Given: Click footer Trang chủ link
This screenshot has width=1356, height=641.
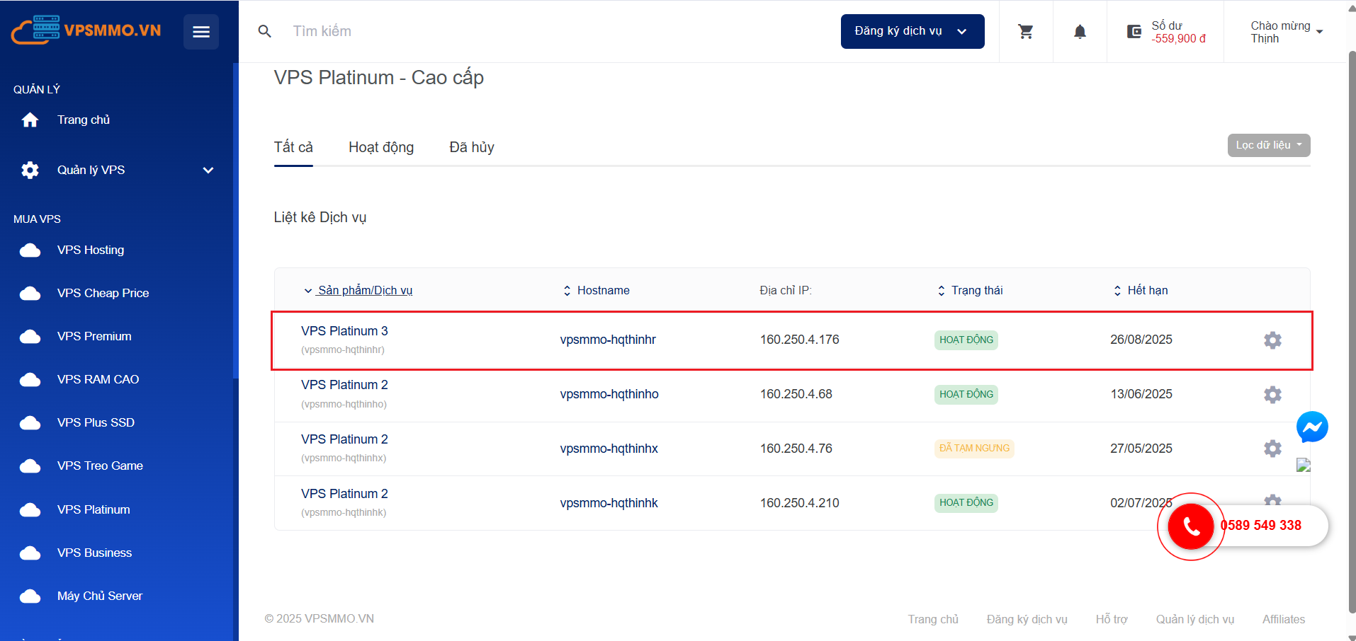Looking at the screenshot, I should tap(933, 619).
